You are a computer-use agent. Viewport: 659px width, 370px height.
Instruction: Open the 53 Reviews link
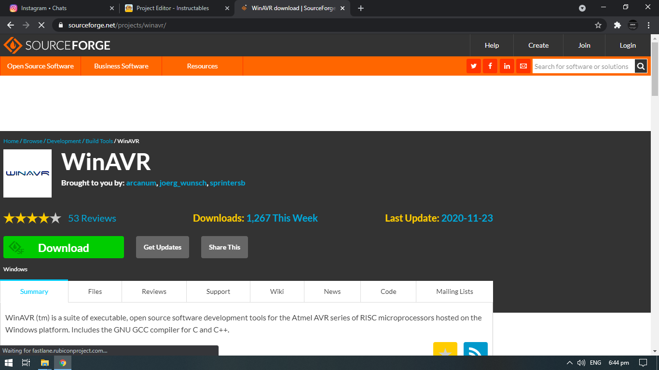[92, 218]
